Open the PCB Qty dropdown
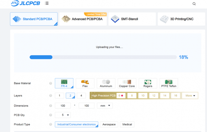 63,115
